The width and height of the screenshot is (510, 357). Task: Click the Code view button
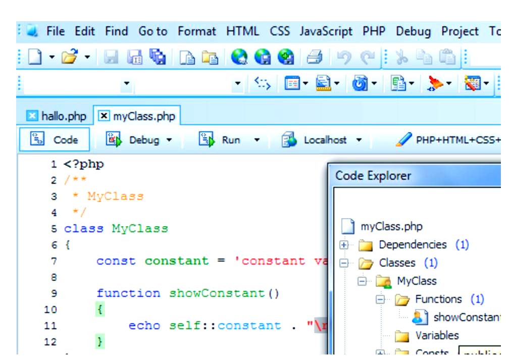point(55,140)
